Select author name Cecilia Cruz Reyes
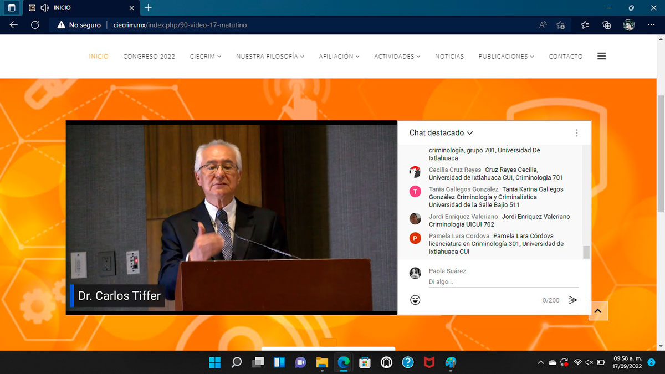This screenshot has height=374, width=665. coord(455,170)
